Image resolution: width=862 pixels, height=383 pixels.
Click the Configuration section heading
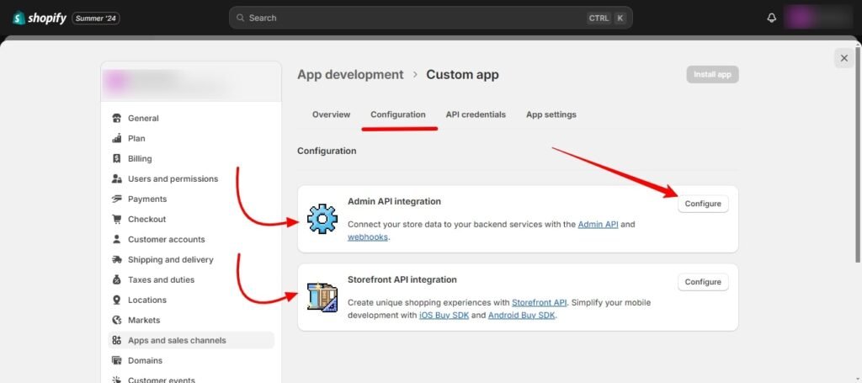[x=327, y=151]
